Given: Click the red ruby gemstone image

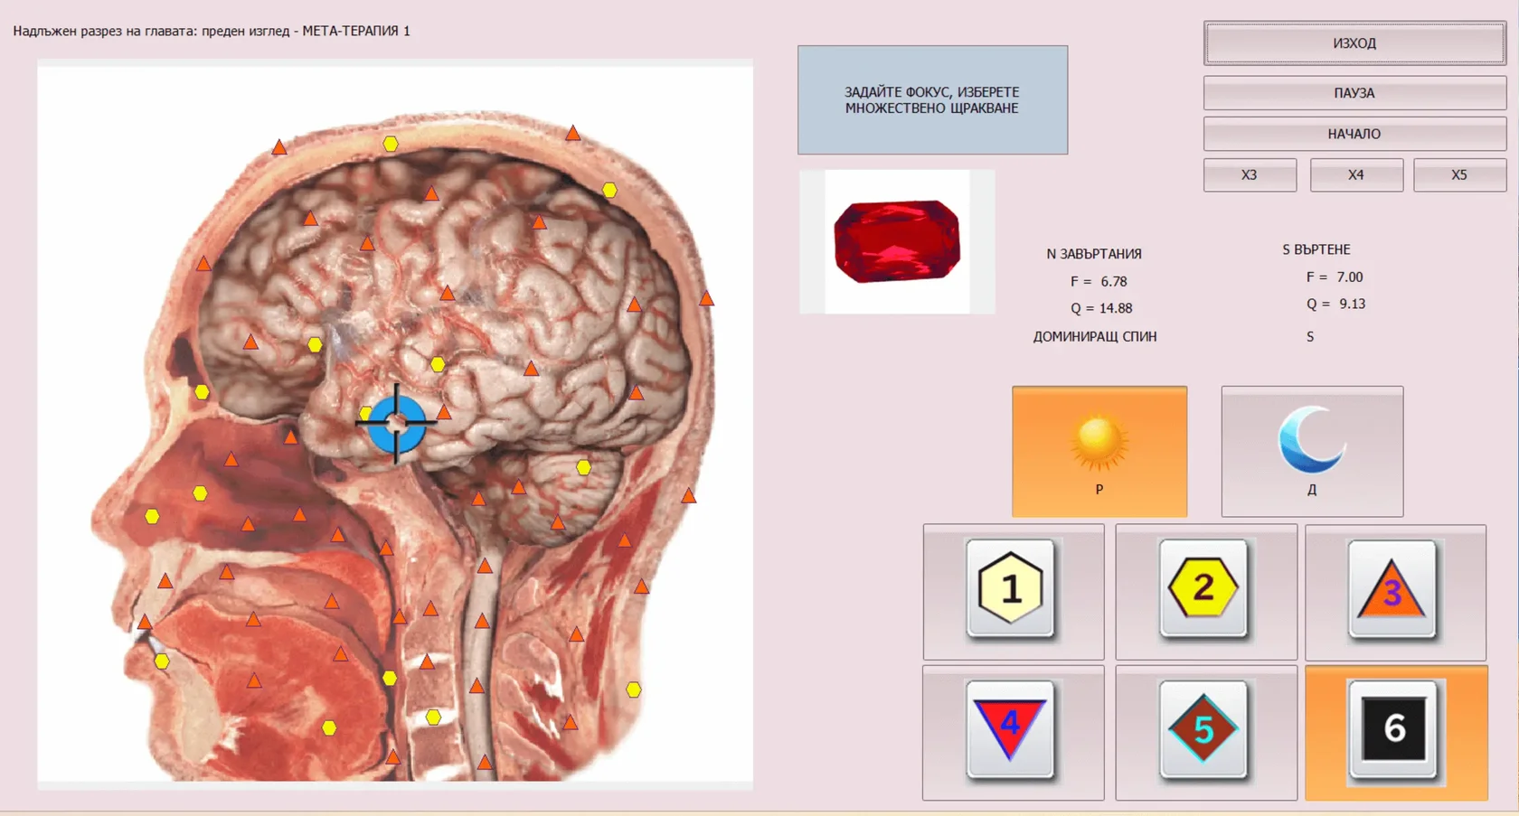Looking at the screenshot, I should pos(897,241).
